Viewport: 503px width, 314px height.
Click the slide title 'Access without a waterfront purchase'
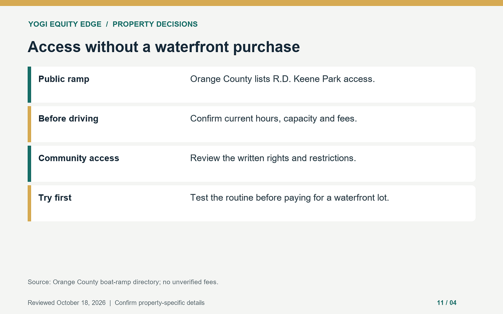click(164, 47)
